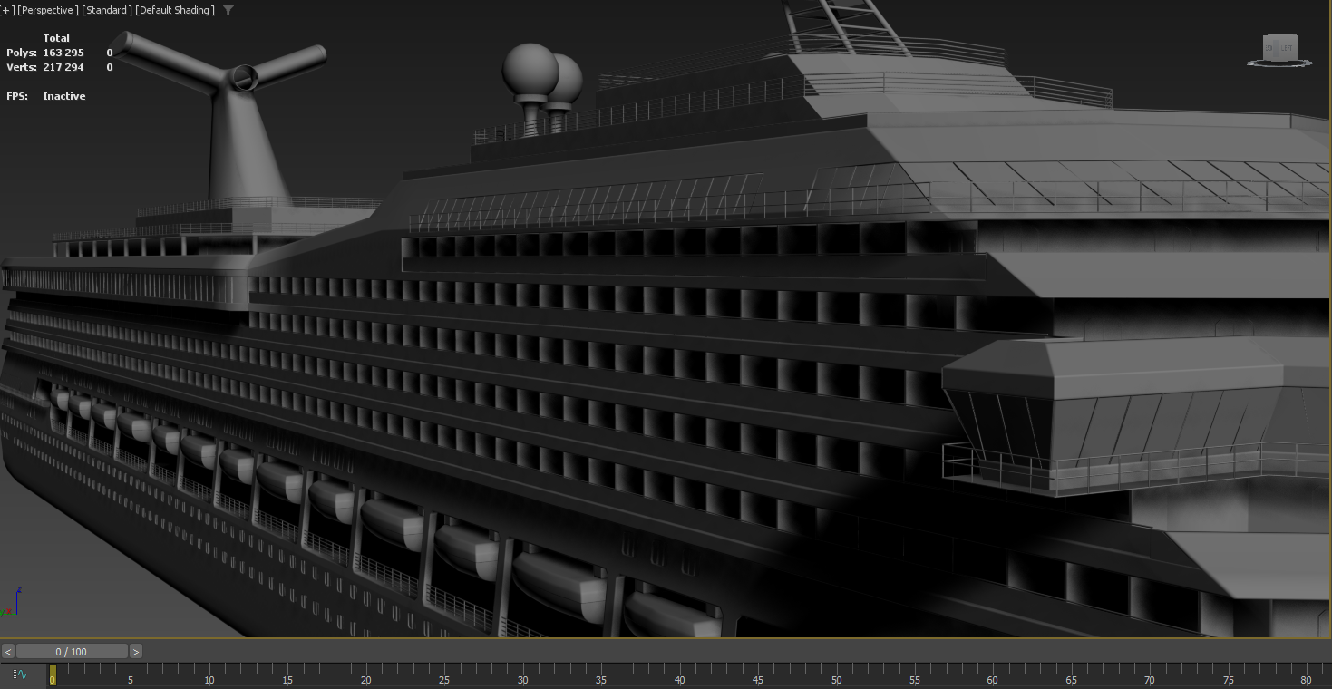Viewport: 1332px width, 689px height.
Task: Click the yellow frame 0 marker on timeline
Action: pyautogui.click(x=53, y=673)
